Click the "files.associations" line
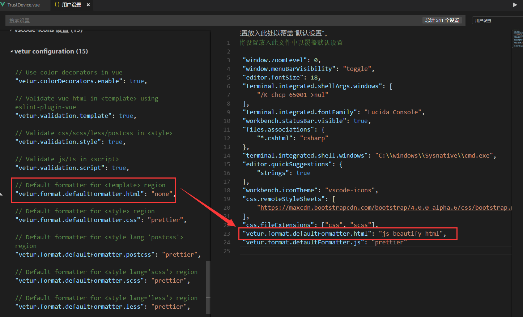Screen dimensions: 523x317 point(284,129)
